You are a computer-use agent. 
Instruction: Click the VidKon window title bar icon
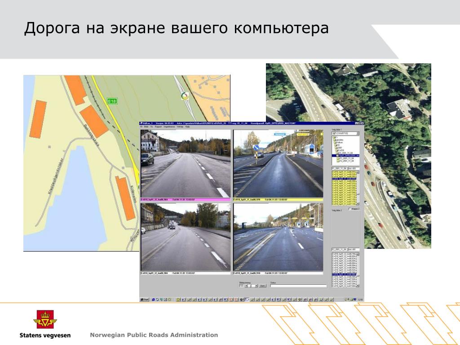pos(141,123)
